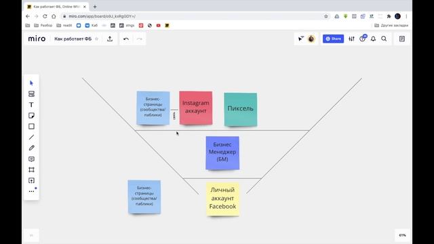Open Chrome three-dot menu
The image size is (434, 244).
[406, 16]
